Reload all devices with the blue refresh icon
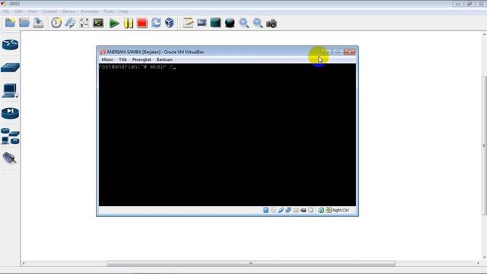This screenshot has height=274, width=487. tap(156, 23)
